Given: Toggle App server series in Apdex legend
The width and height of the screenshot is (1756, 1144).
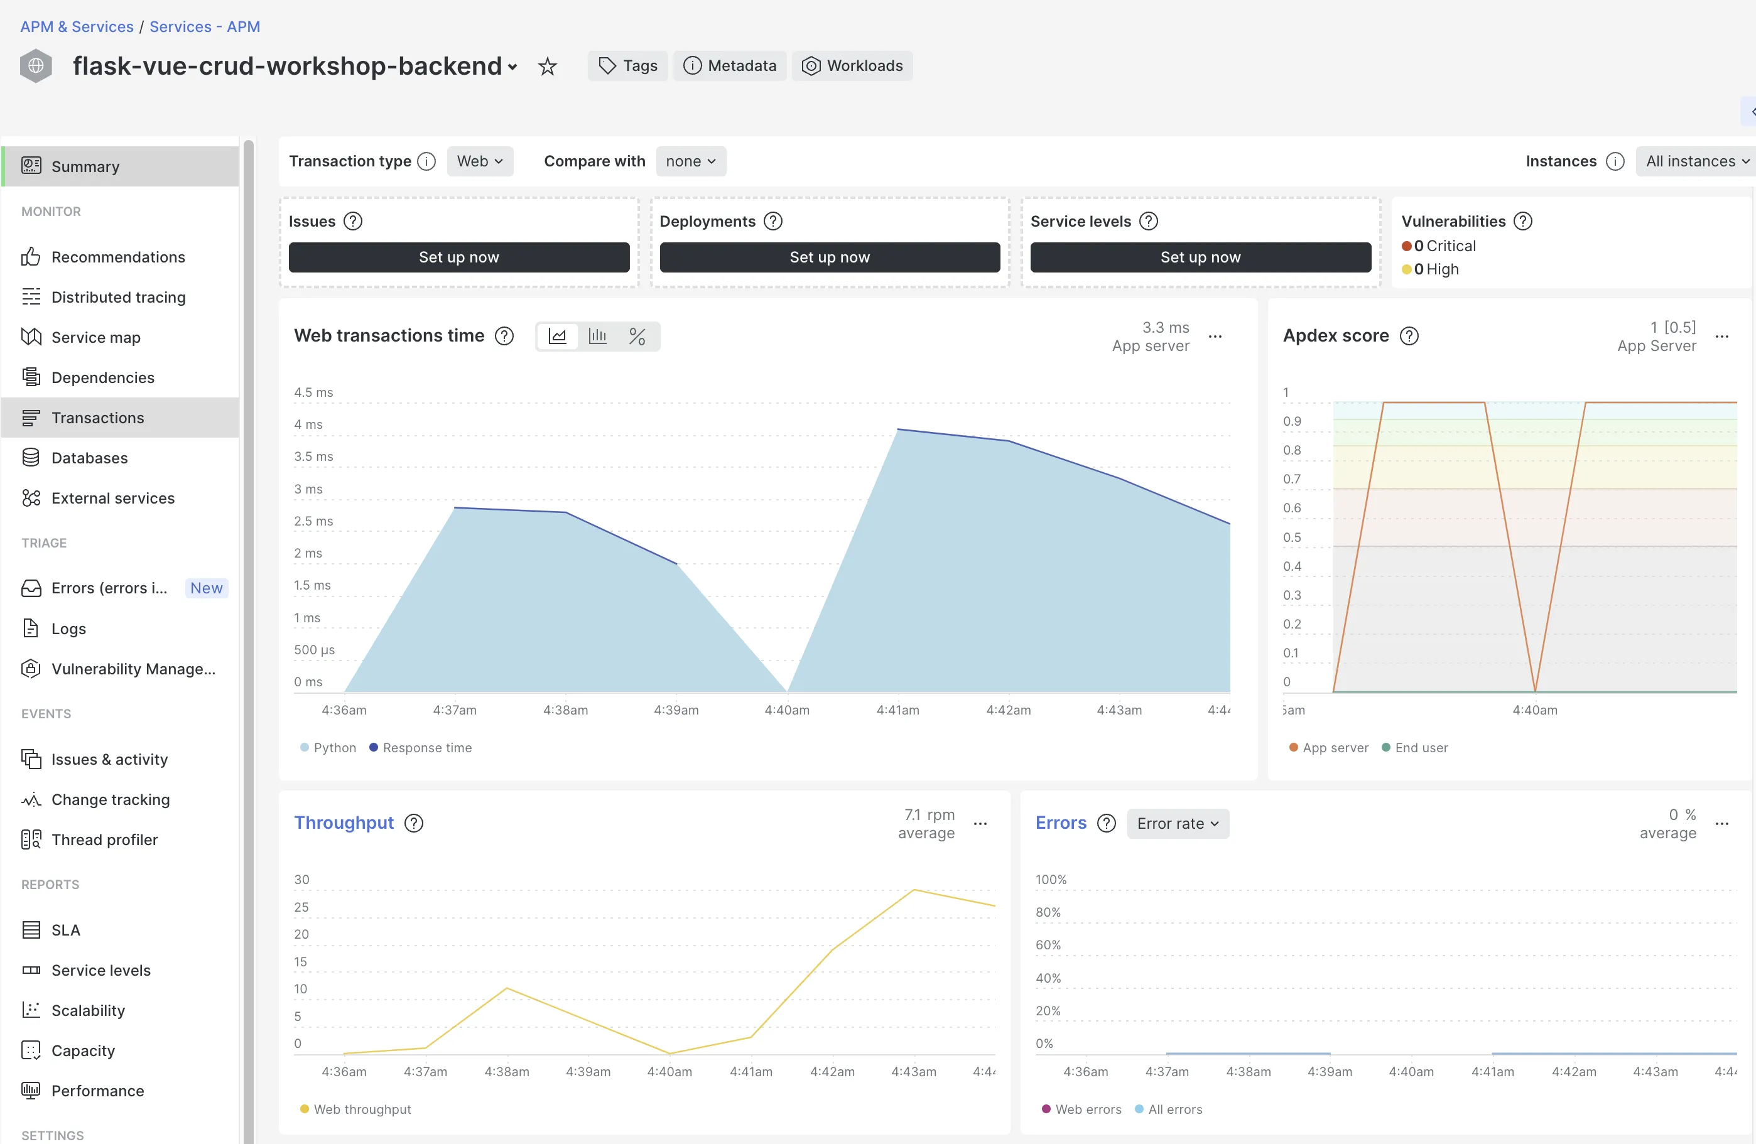Looking at the screenshot, I should (1329, 748).
